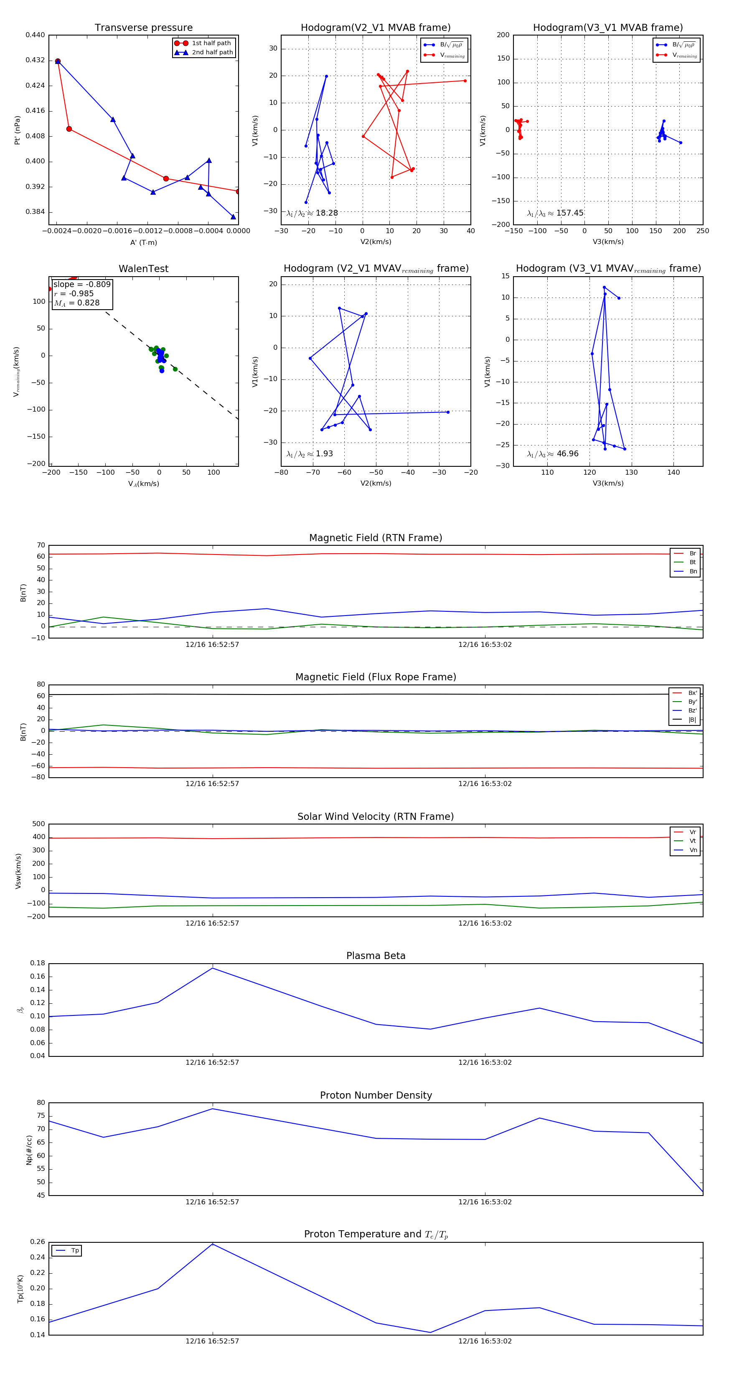Viewport: 752px width, 1379px height.
Task: Click the 'Magnetic Field (Flux Rope Frame)' title
Action: [x=376, y=677]
